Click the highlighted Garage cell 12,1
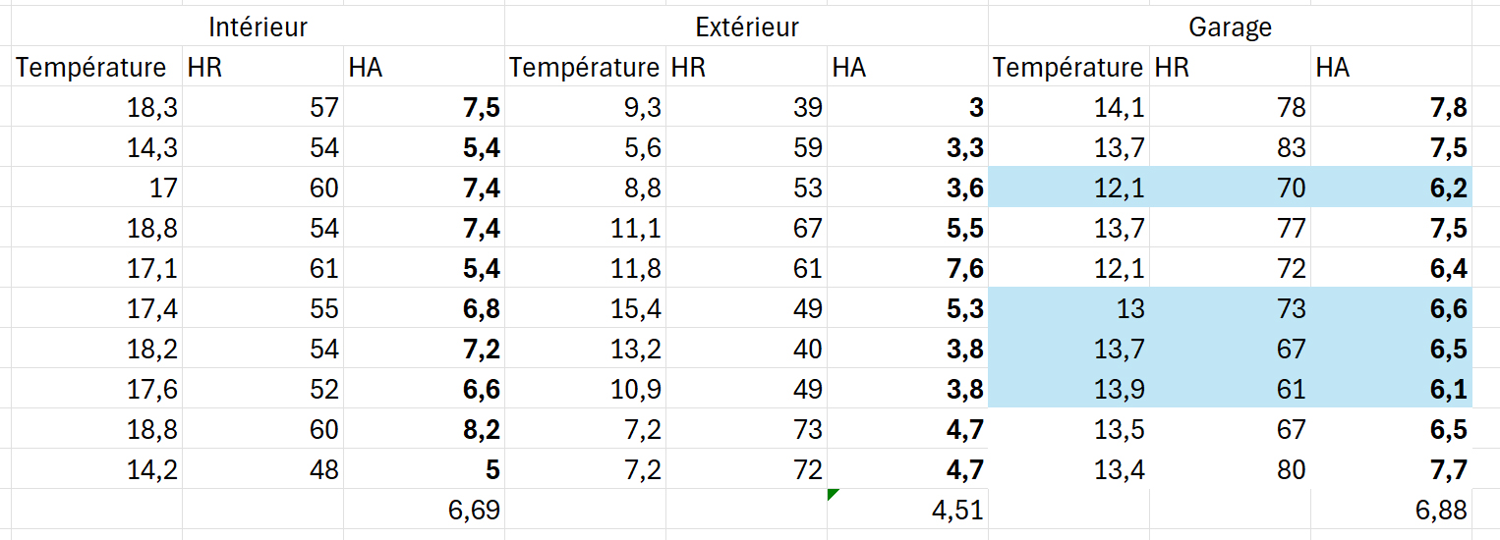Image resolution: width=1500 pixels, height=540 pixels. coord(1068,188)
